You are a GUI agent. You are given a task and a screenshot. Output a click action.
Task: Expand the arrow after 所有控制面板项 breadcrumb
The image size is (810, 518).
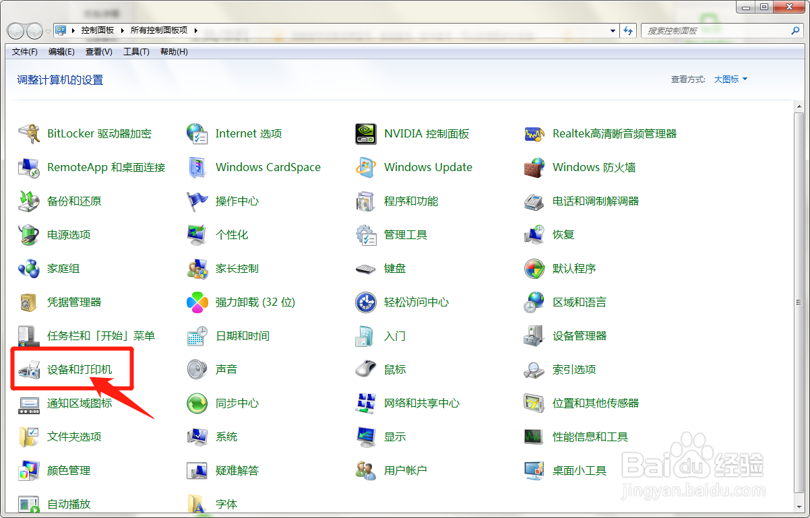(195, 30)
